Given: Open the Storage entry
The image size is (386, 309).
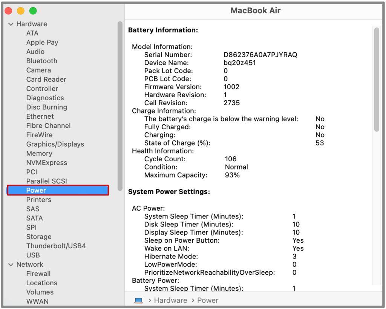Looking at the screenshot, I should 39,237.
